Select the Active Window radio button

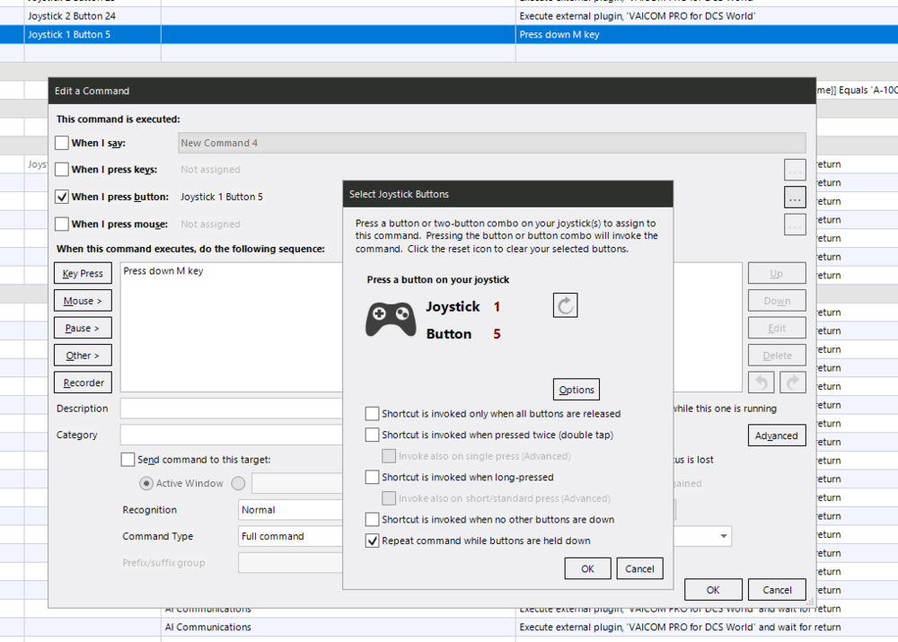(x=146, y=483)
